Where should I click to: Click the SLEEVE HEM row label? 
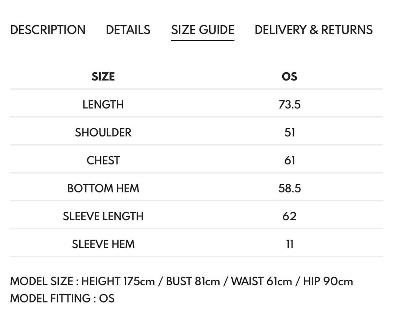[103, 244]
